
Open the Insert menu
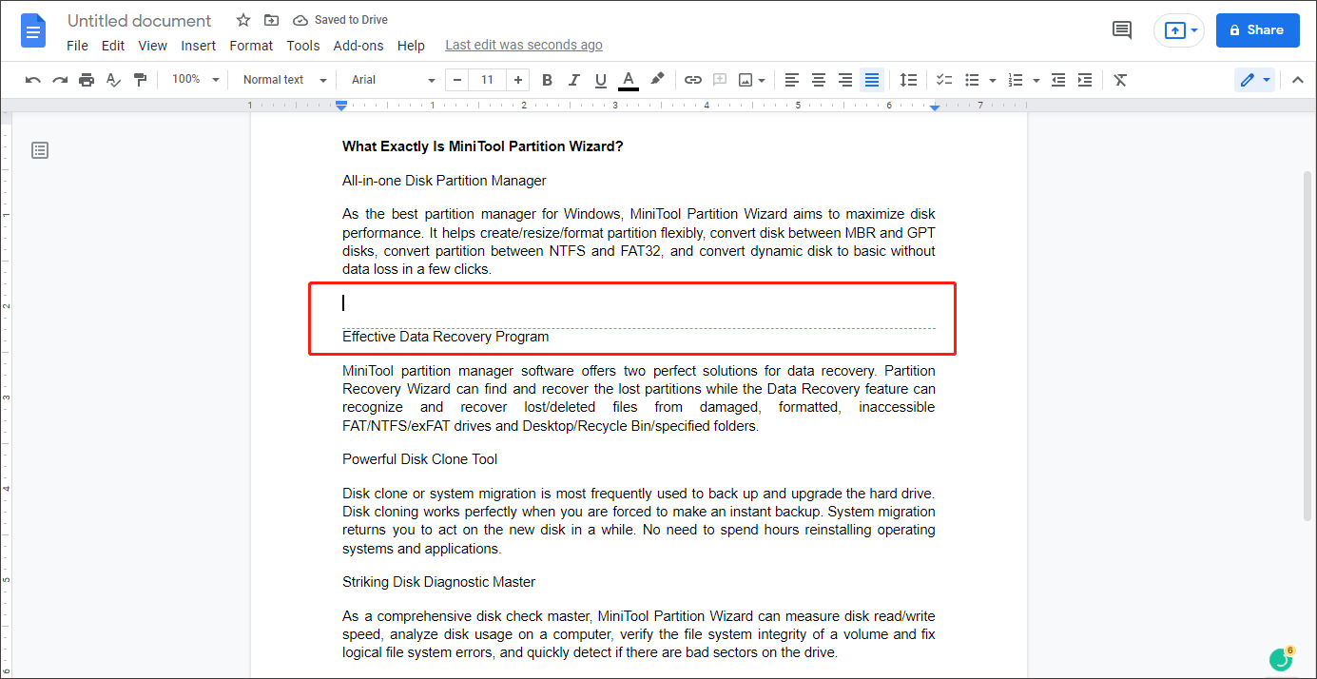[x=199, y=46]
